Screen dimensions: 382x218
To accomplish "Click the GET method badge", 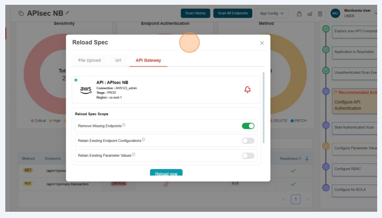I will (28, 170).
